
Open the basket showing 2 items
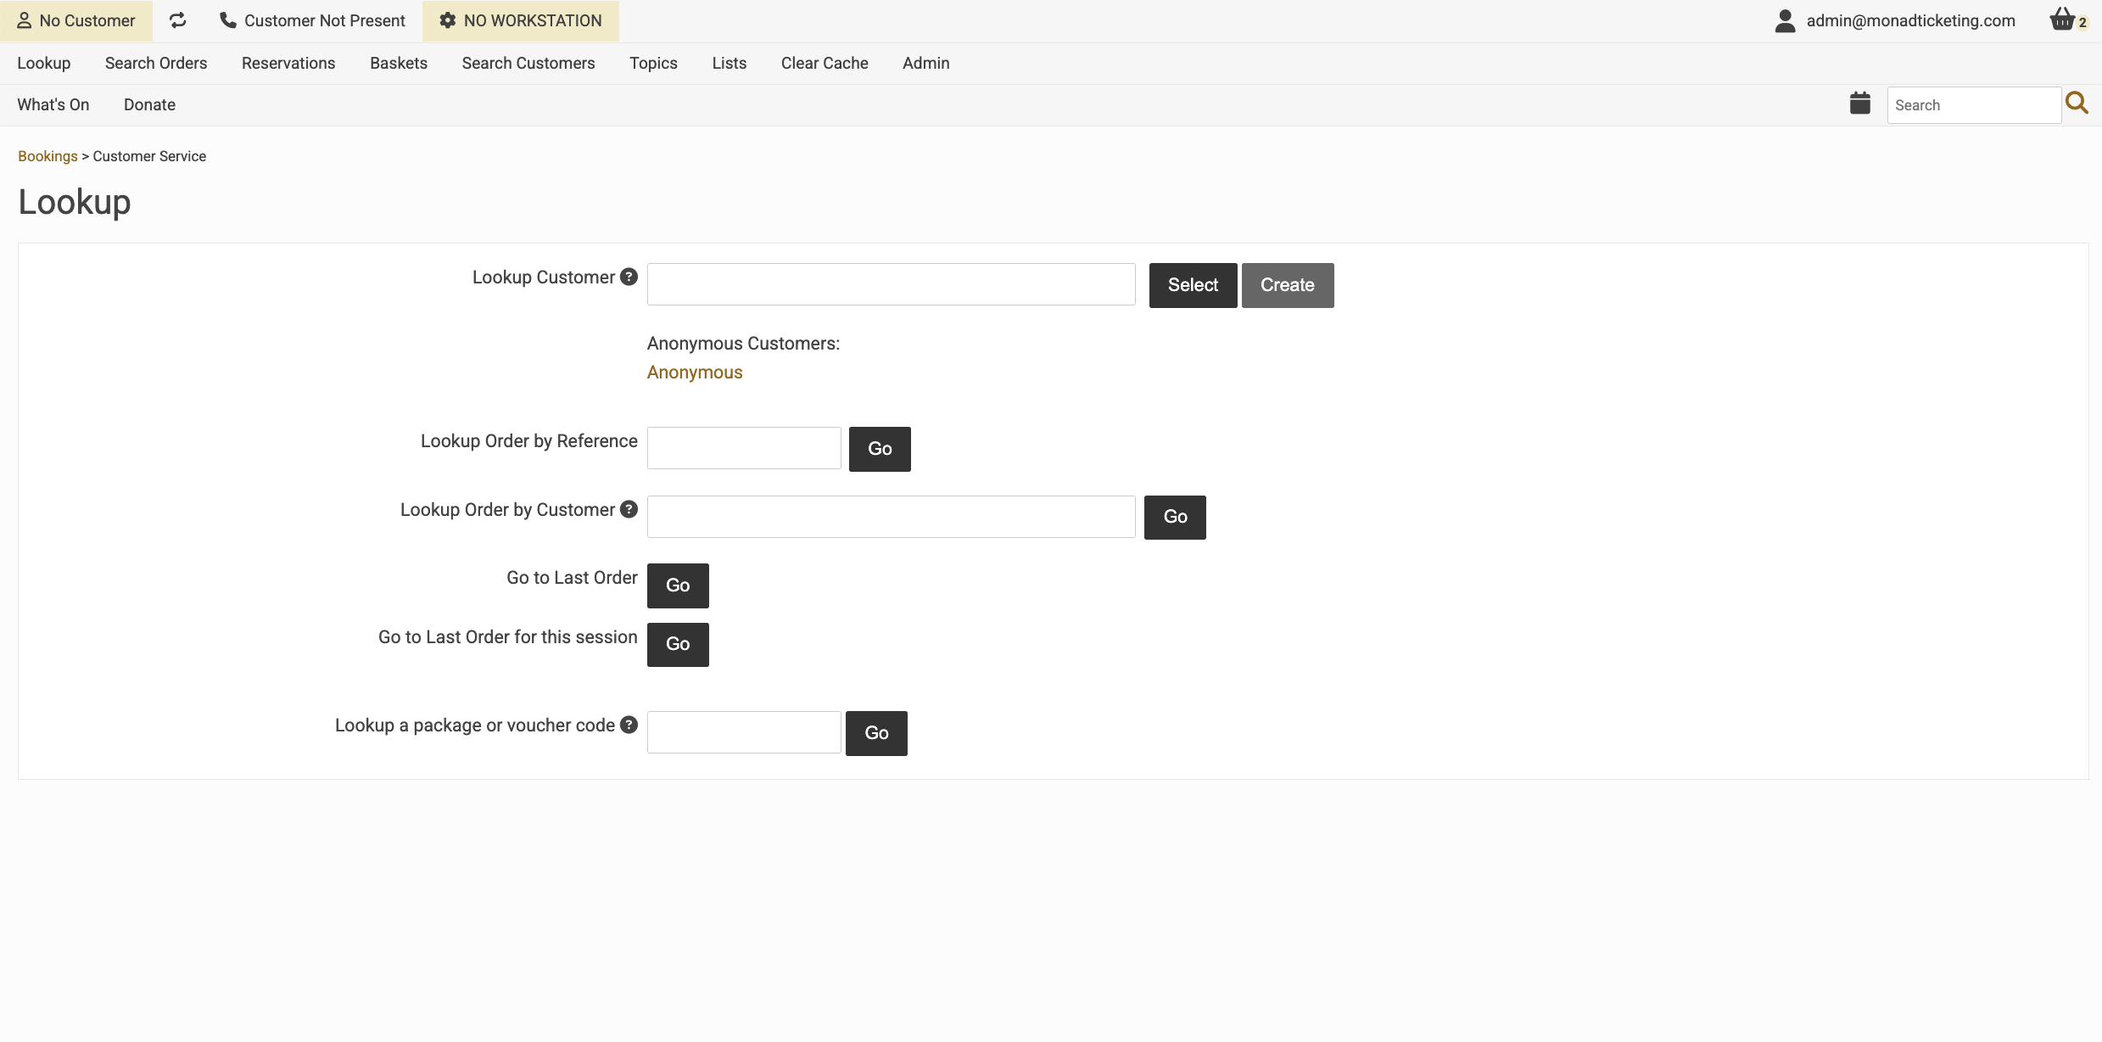[2063, 19]
